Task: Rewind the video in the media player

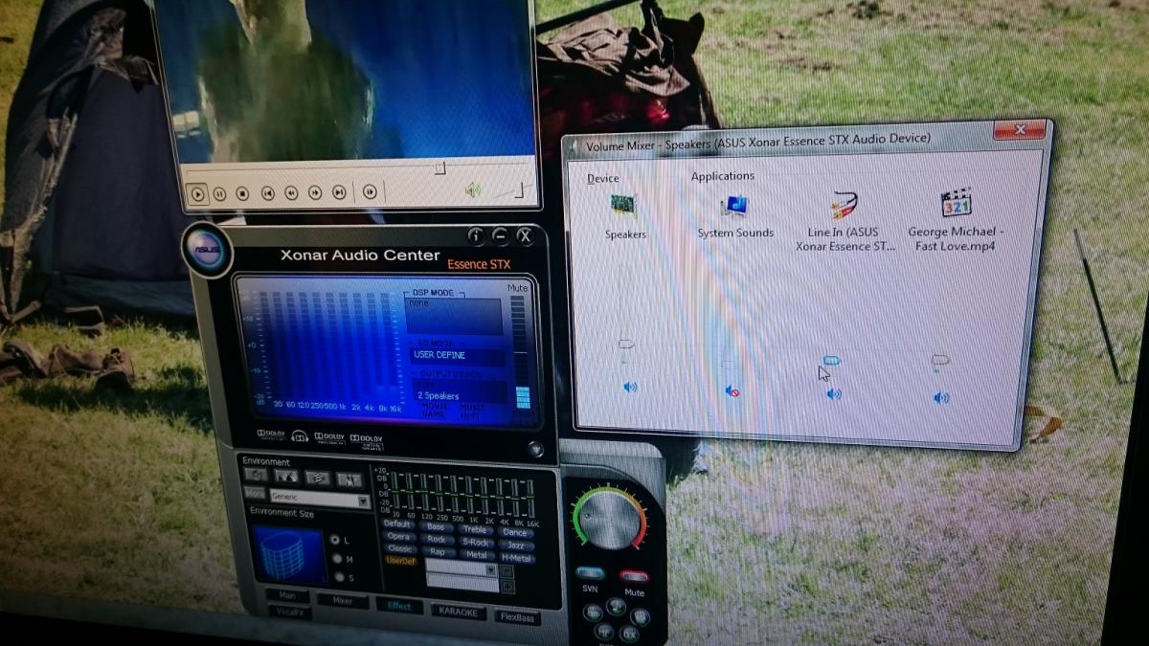Action: pyautogui.click(x=291, y=193)
